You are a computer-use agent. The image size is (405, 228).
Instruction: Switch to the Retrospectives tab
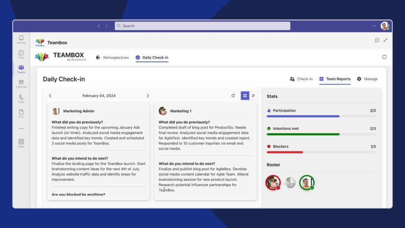pyautogui.click(x=112, y=58)
